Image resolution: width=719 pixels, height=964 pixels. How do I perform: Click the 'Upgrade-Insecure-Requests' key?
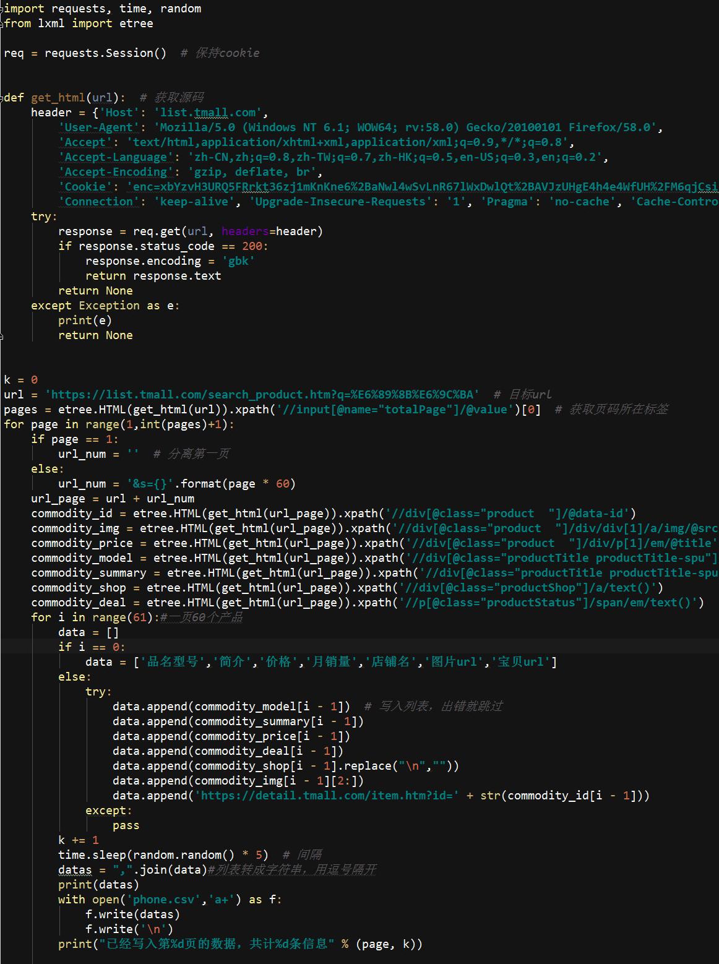(340, 202)
